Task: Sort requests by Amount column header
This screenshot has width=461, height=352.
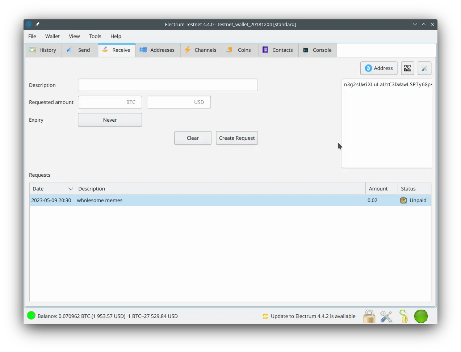Action: [382, 189]
